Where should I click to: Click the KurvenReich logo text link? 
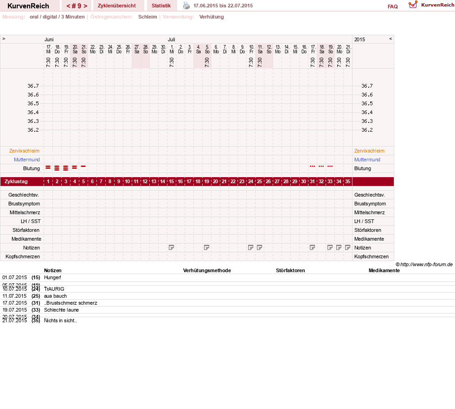pos(437,5)
